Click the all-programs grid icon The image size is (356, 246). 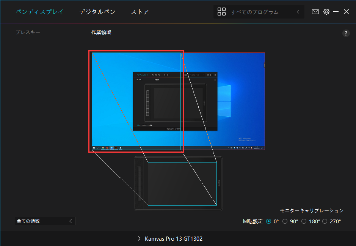click(221, 12)
